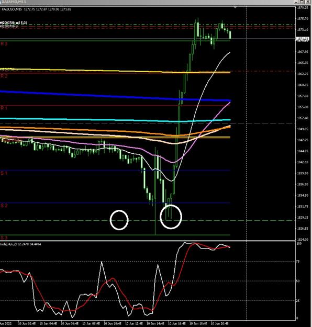312x327 pixels.
Task: Click the 1875.70 price scale value
Action: point(303,19)
